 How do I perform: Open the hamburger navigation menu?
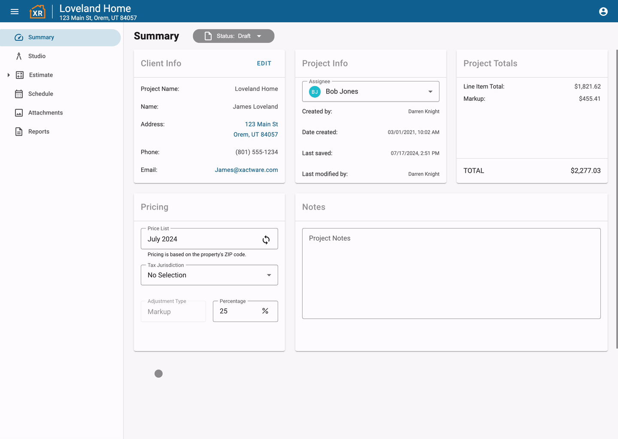(15, 12)
